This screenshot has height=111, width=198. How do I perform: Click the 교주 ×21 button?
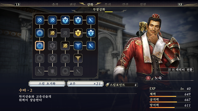pos(85,84)
